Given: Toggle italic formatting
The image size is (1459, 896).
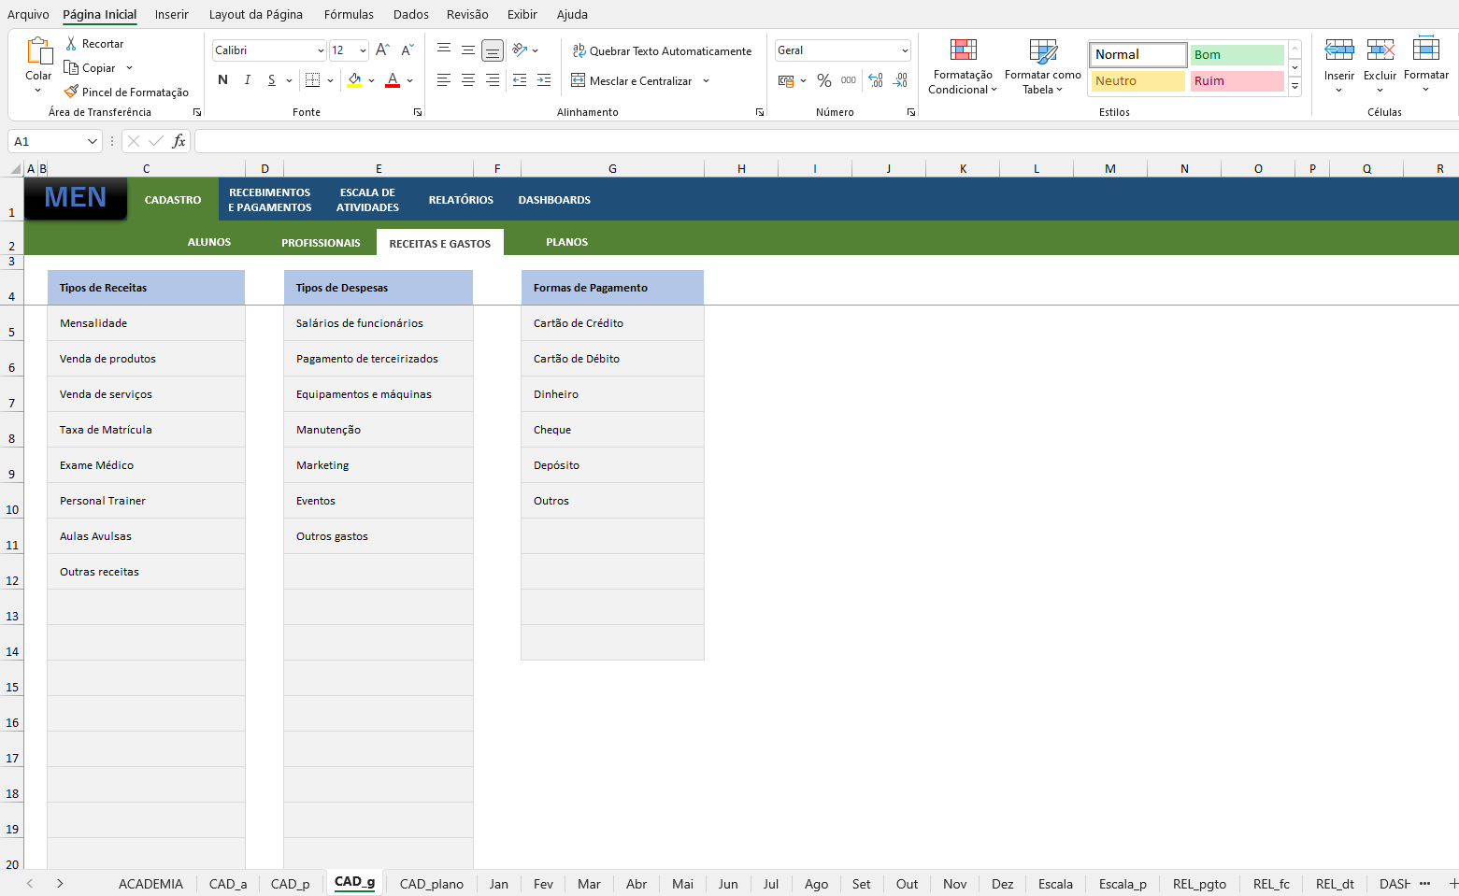Looking at the screenshot, I should coord(248,80).
